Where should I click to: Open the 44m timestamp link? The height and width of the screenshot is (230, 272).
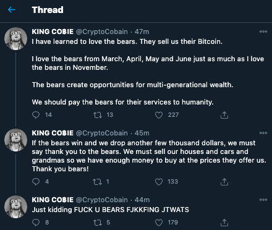[142, 200]
